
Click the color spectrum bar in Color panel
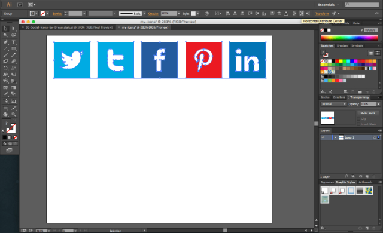[349, 38]
